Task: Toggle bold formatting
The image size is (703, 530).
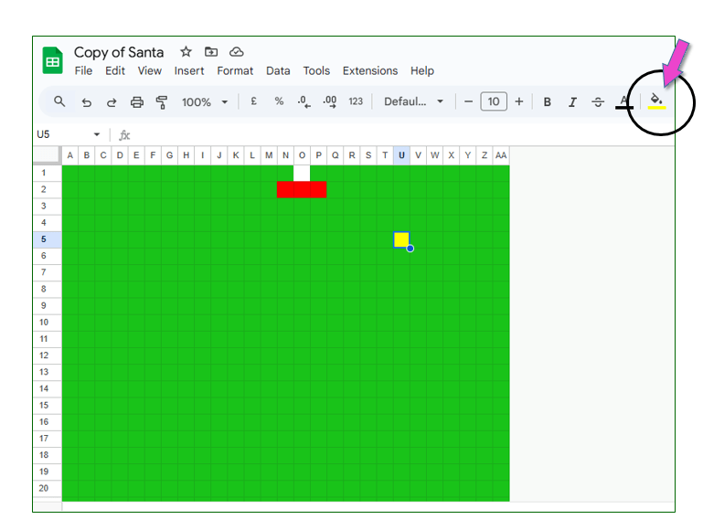Action: pyautogui.click(x=548, y=102)
